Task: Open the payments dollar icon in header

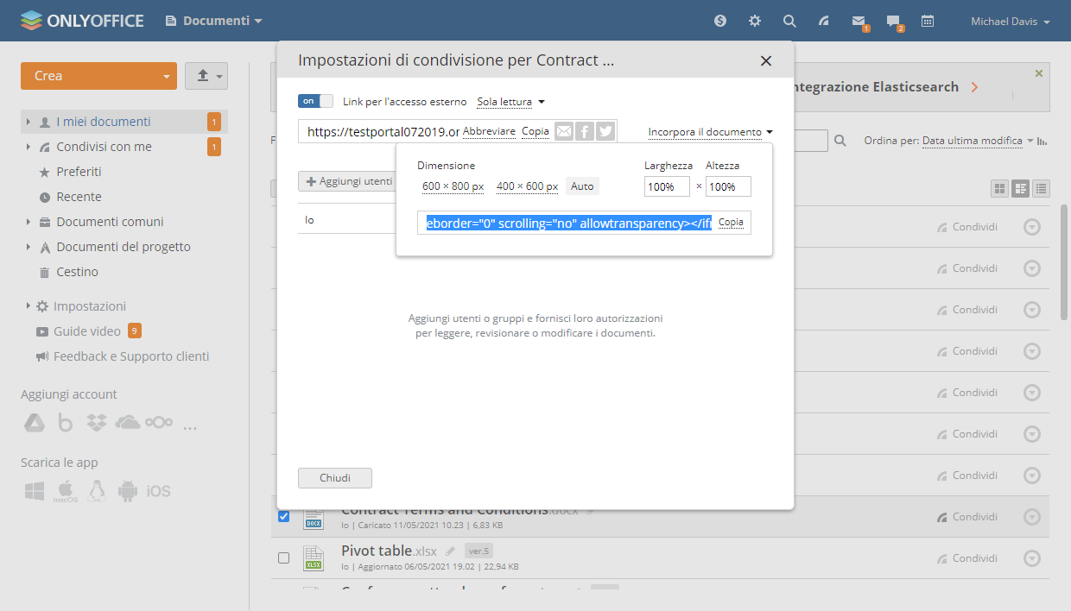Action: coord(720,21)
